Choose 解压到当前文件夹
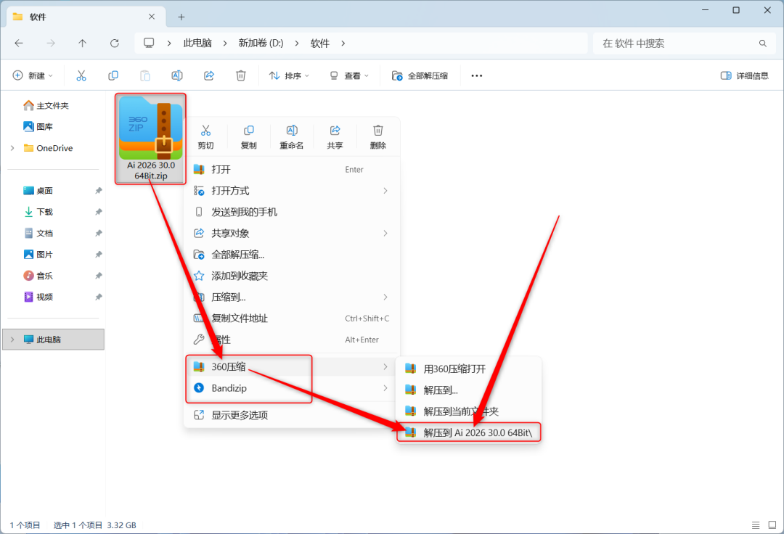Image resolution: width=784 pixels, height=534 pixels. pos(468,411)
